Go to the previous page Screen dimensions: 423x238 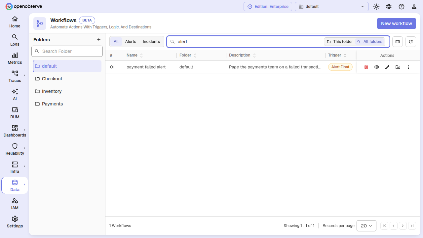(x=394, y=226)
